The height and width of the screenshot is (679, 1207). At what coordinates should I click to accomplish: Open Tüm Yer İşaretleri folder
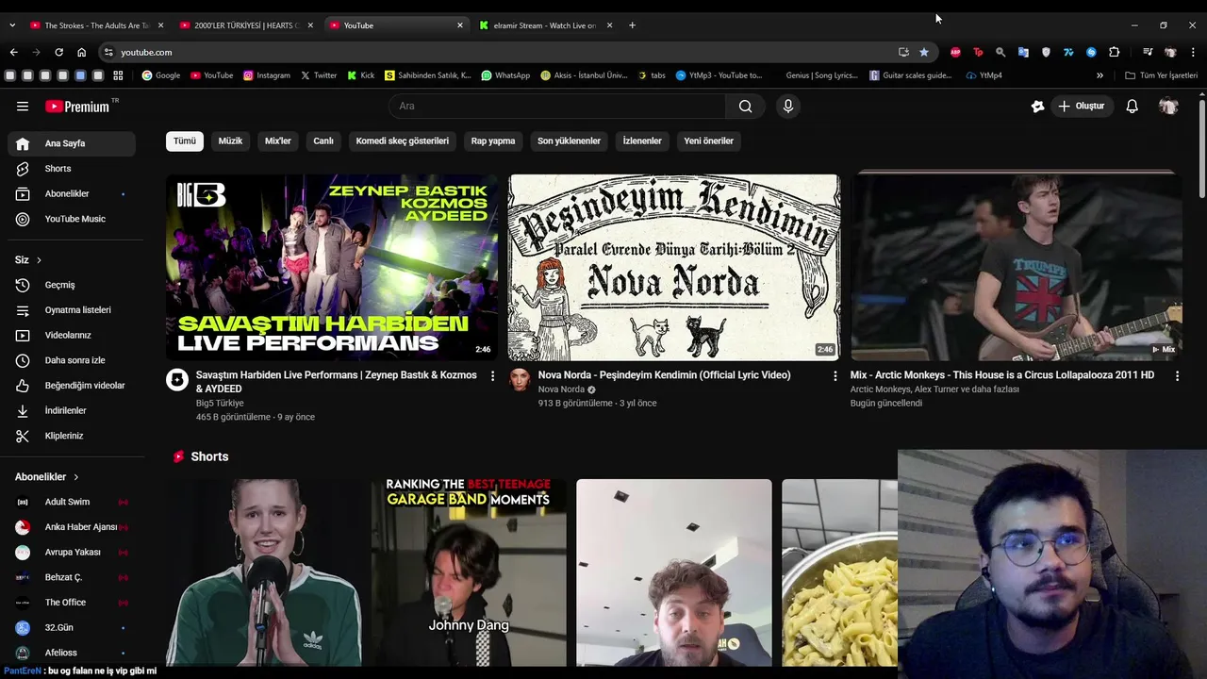1161,75
